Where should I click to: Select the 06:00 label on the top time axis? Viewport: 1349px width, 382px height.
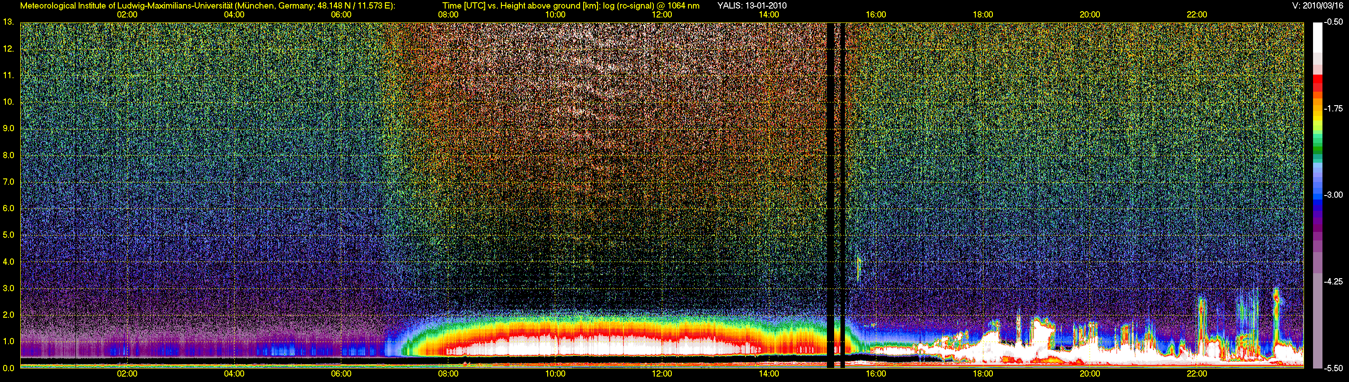click(x=341, y=15)
